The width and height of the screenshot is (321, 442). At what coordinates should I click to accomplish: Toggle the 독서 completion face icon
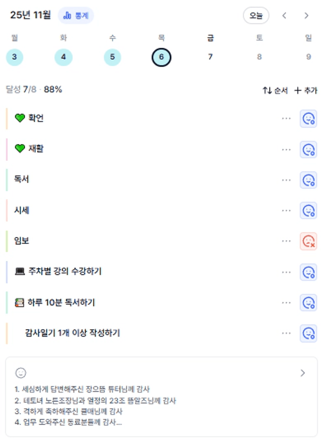click(308, 180)
